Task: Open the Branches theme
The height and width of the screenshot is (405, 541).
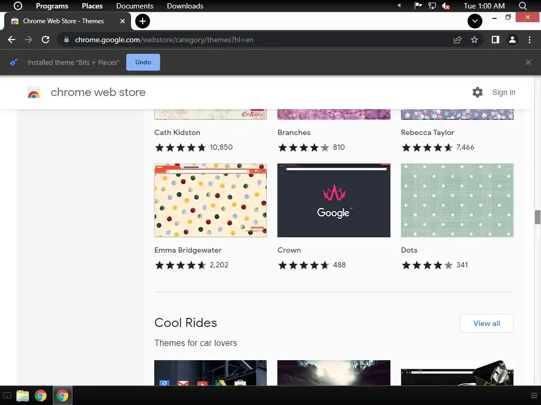Action: point(294,132)
